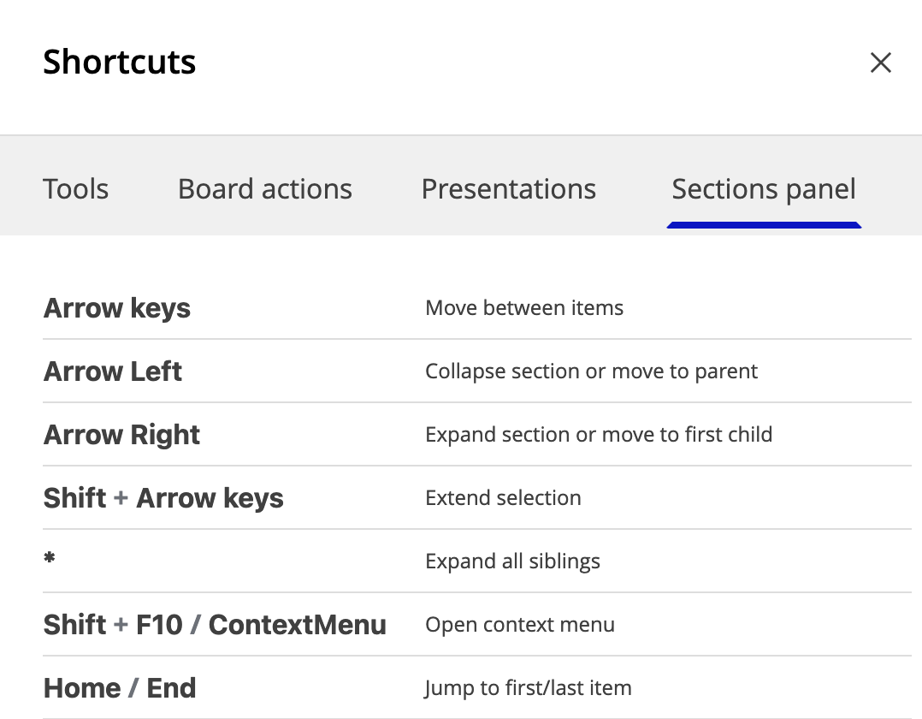Click the 'Open context menu' description

[520, 625]
